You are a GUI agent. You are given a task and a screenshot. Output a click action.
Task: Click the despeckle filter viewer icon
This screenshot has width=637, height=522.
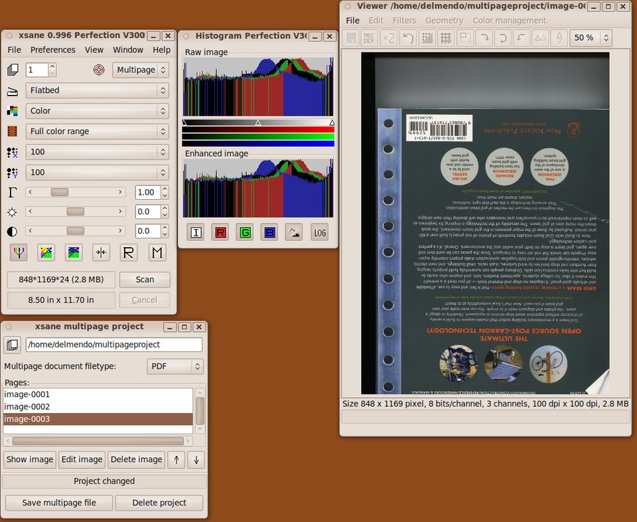(x=427, y=38)
